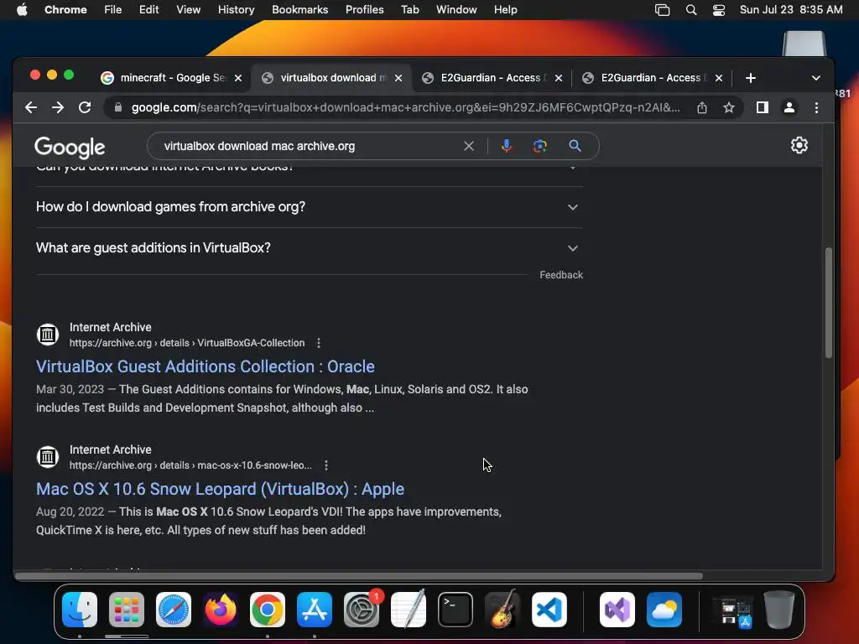The image size is (859, 644).
Task: Go forward with the browser forward arrow
Action: click(58, 107)
